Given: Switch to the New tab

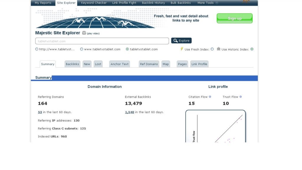Looking at the screenshot, I should (87, 64).
